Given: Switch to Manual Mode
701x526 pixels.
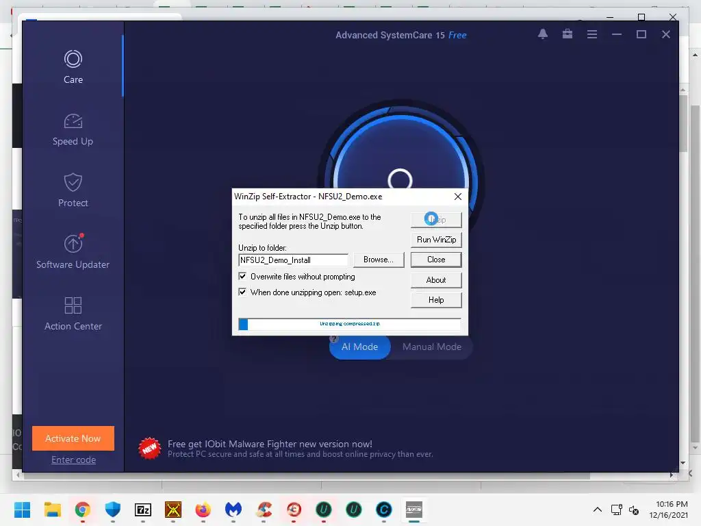Looking at the screenshot, I should coord(432,347).
